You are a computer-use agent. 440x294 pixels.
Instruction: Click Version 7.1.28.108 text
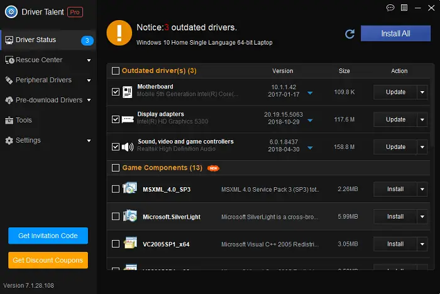[x=29, y=286]
